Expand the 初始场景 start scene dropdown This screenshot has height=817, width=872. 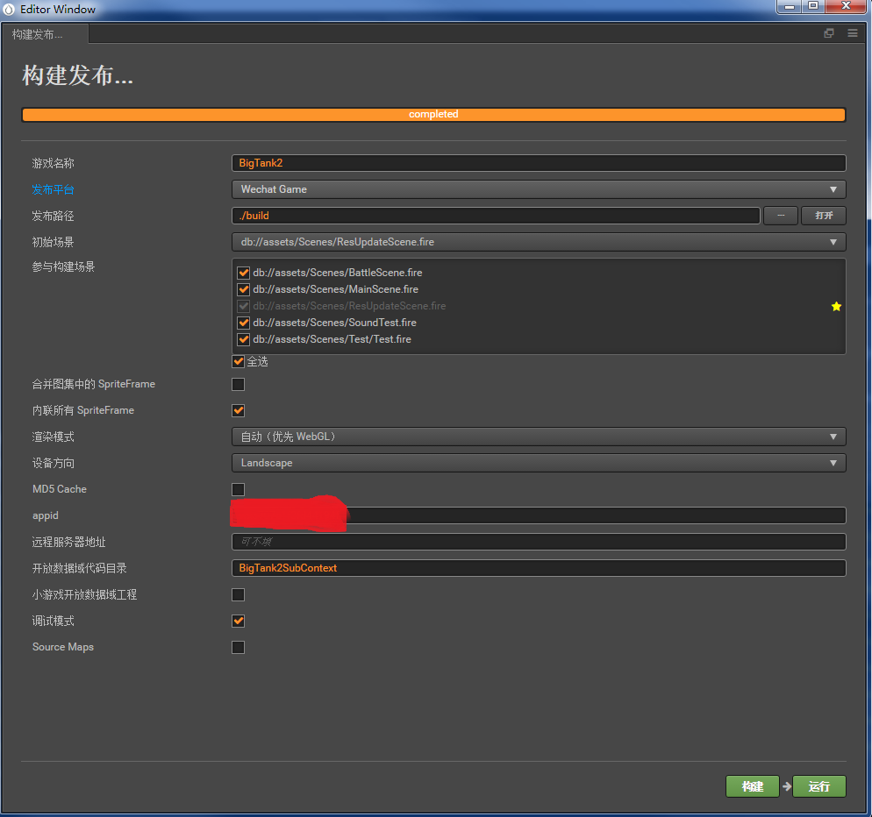click(539, 242)
